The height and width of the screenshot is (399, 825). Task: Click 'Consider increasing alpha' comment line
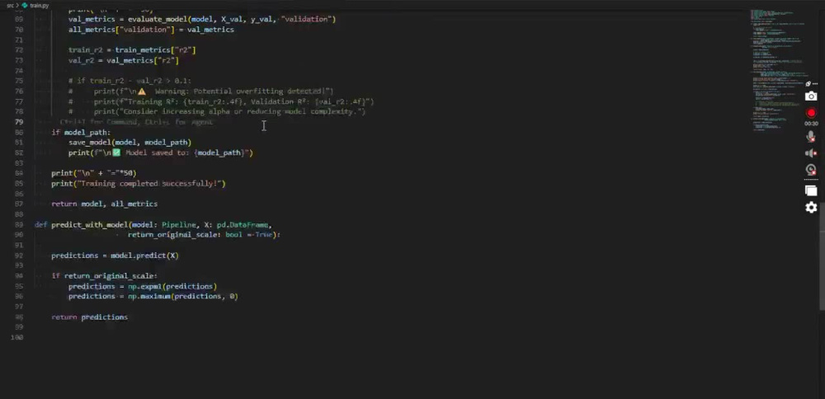coord(217,112)
